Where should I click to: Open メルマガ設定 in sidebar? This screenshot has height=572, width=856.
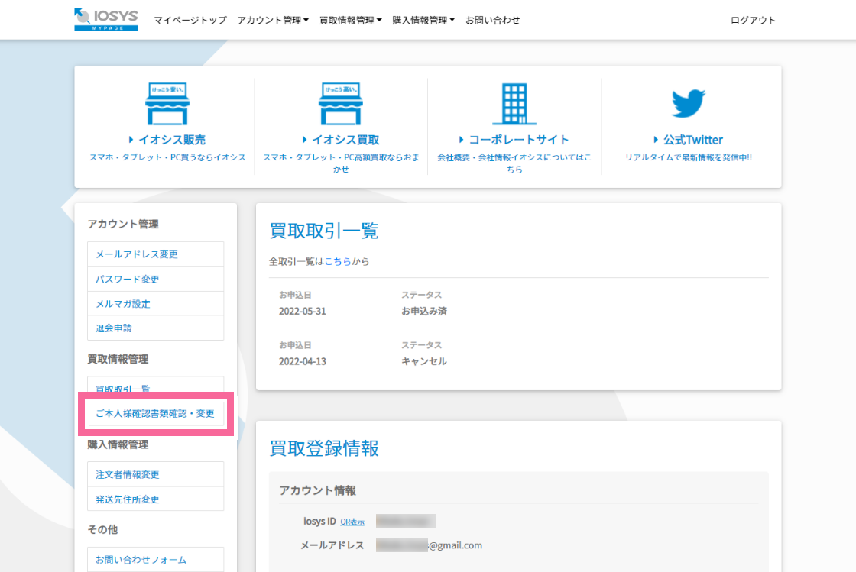coord(123,303)
